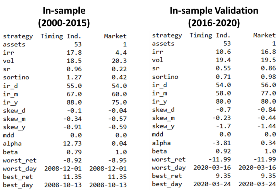Select the negative alpha value -3.81

pos(222,143)
